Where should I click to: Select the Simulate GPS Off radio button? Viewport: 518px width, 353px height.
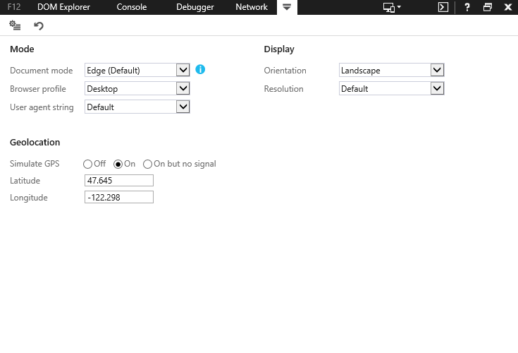[x=88, y=164]
